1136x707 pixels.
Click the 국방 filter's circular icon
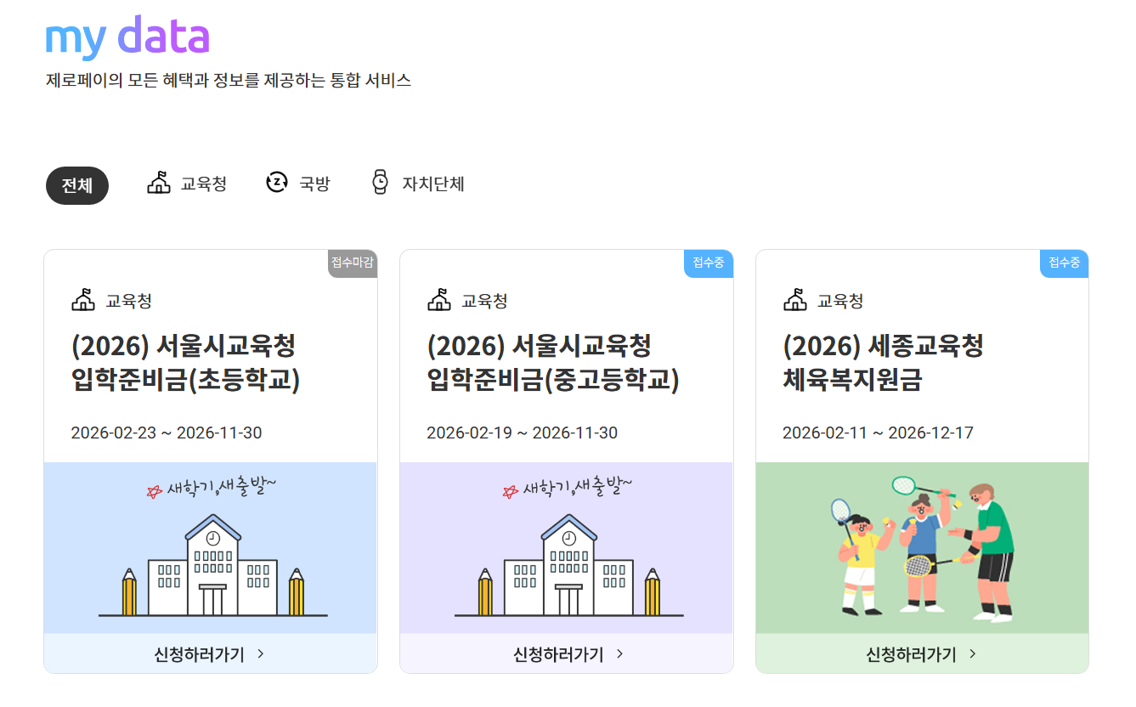pos(277,182)
